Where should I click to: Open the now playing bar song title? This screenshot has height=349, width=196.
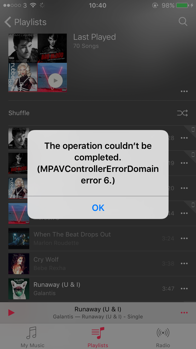pyautogui.click(x=98, y=309)
